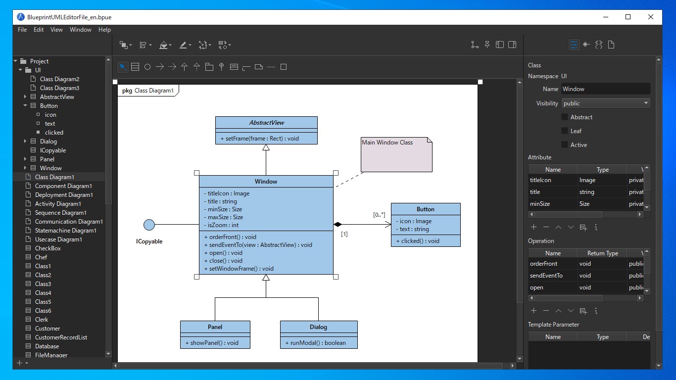The image size is (676, 380).
Task: Click the pkg Class Diagram1 tab label
Action: pyautogui.click(x=148, y=90)
